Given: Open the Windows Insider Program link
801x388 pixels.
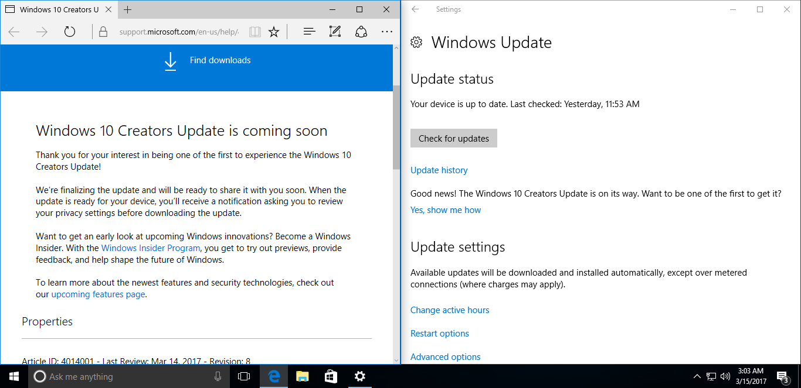Looking at the screenshot, I should [x=151, y=248].
